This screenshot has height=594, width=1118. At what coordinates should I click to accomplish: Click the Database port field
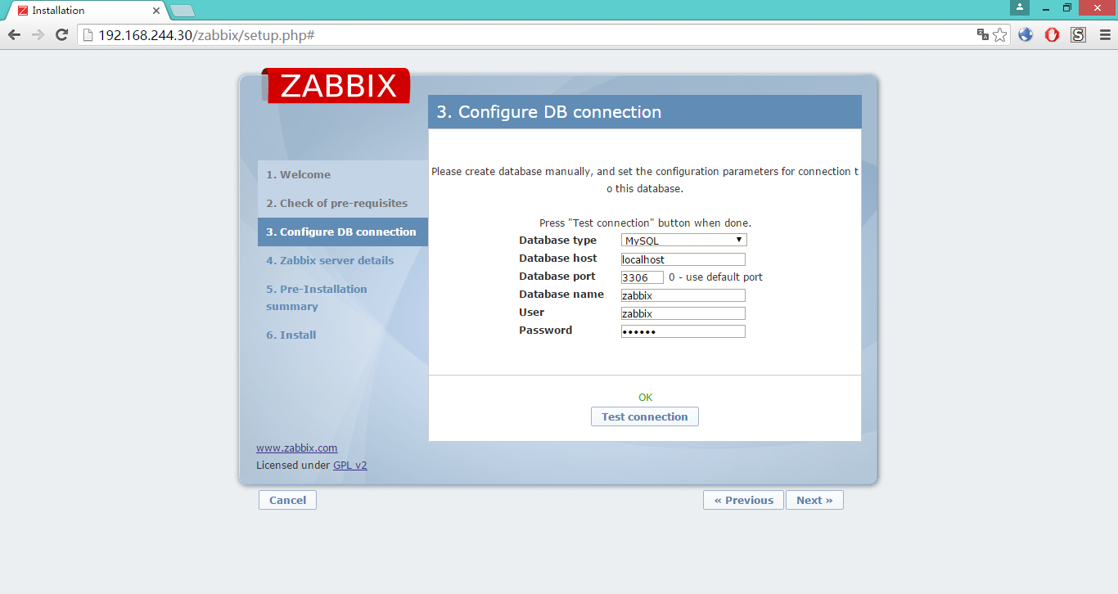point(642,277)
